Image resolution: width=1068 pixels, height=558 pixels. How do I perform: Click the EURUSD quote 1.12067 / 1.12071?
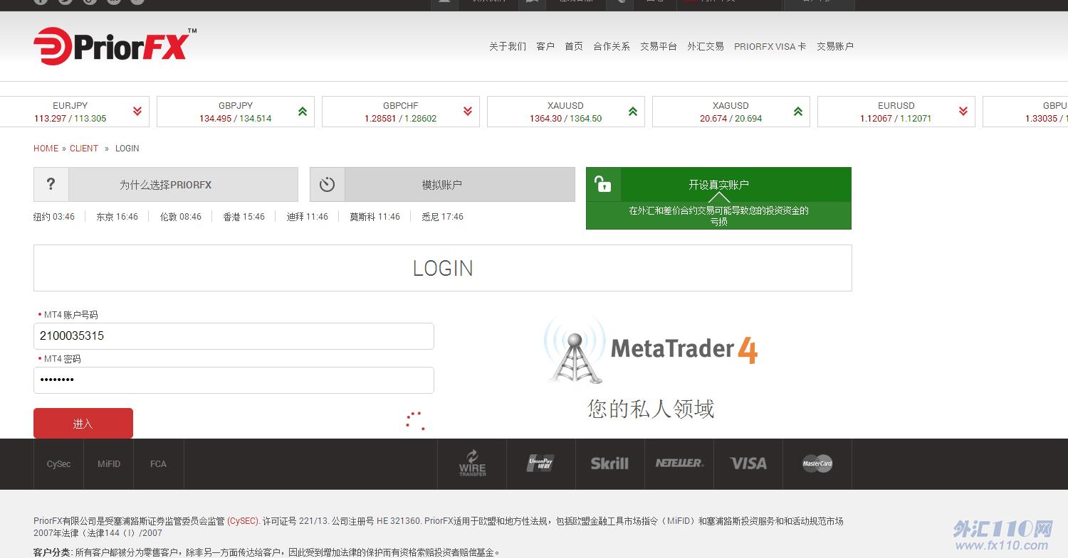(896, 119)
